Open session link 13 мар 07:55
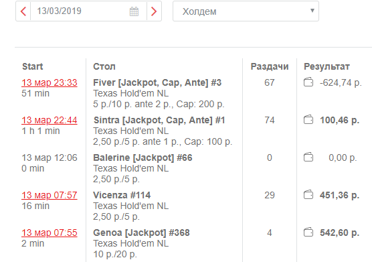 (x=50, y=233)
